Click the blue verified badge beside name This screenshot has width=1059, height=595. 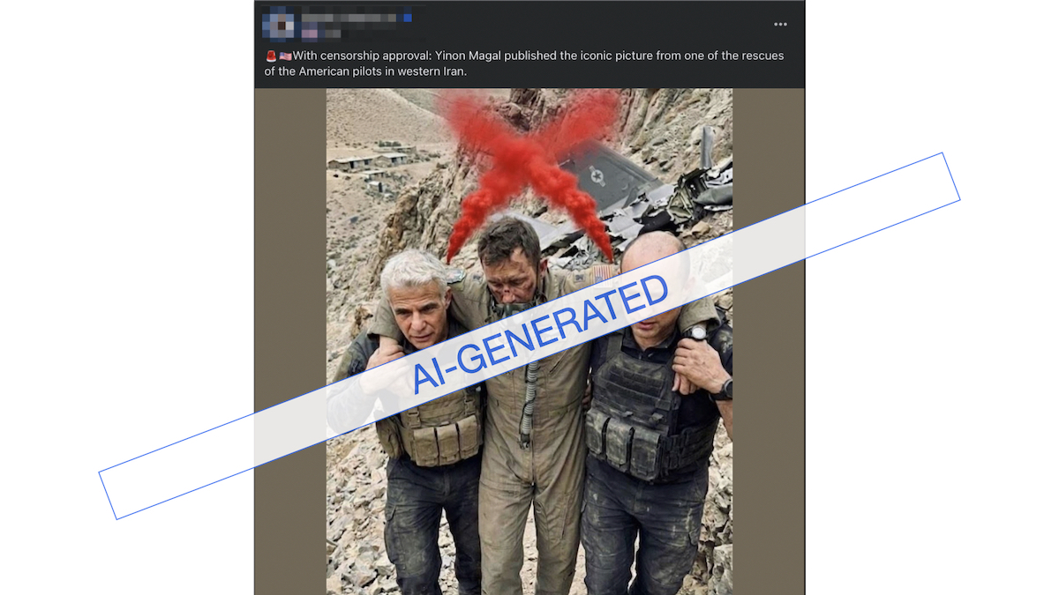point(408,17)
